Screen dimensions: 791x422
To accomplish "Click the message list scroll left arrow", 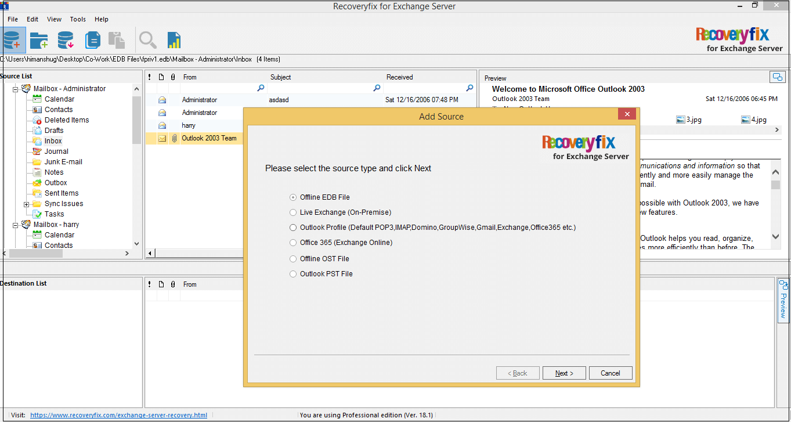I will (x=150, y=254).
